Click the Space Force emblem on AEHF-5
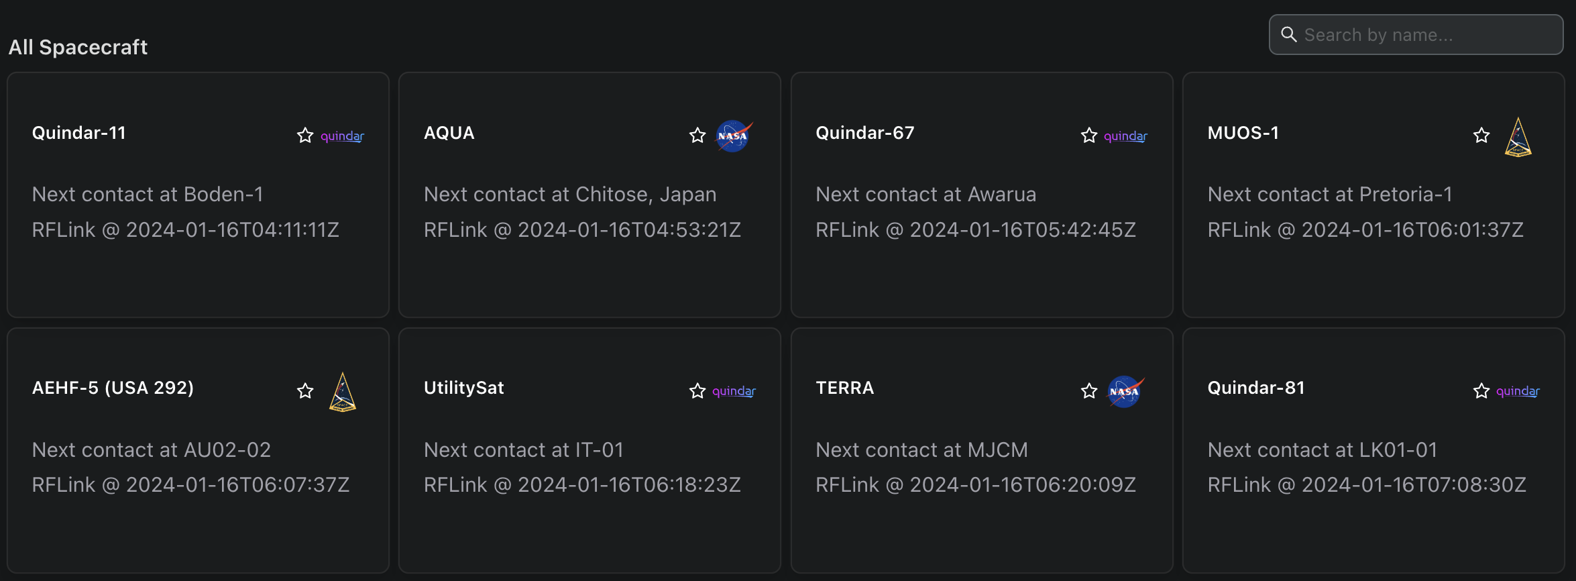 point(343,392)
